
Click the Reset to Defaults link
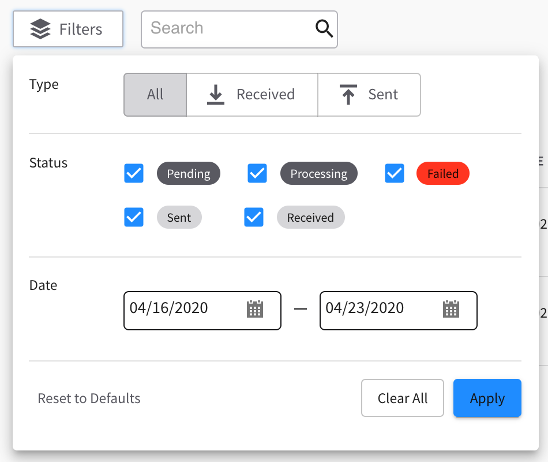[89, 398]
